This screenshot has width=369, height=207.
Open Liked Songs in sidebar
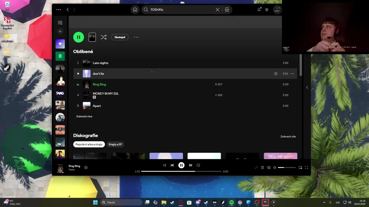(x=60, y=44)
